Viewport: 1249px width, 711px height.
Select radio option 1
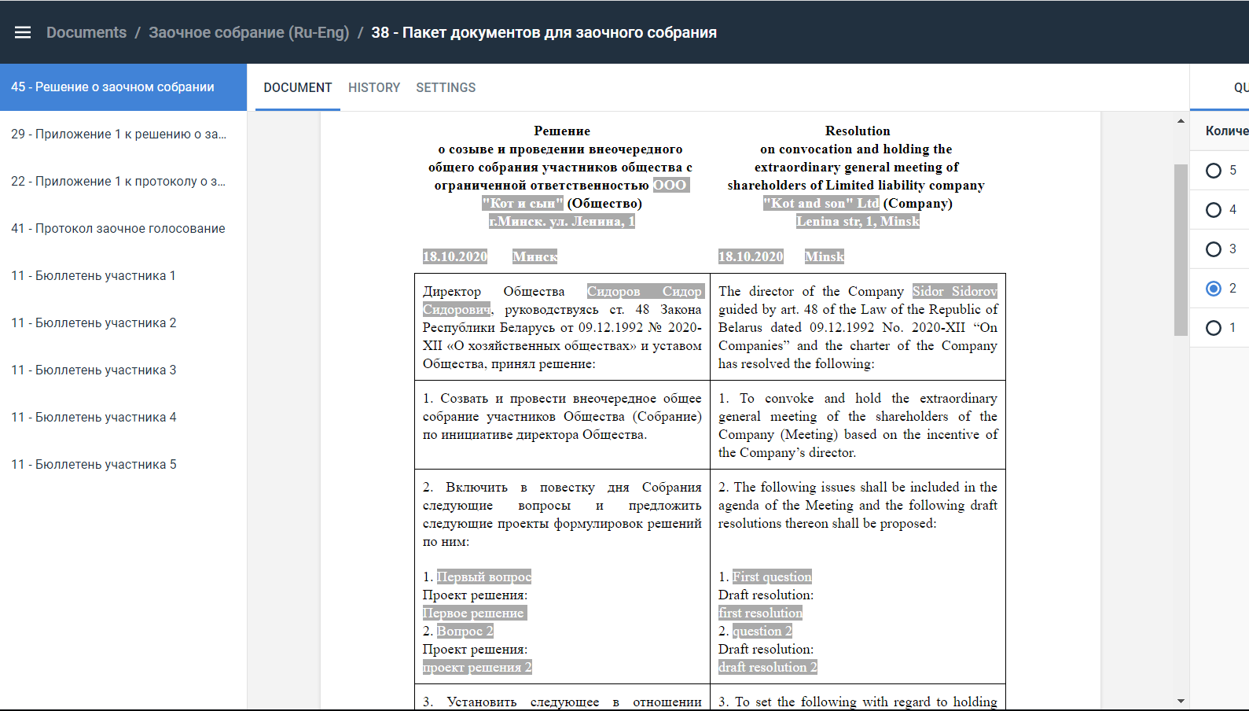[x=1214, y=328]
